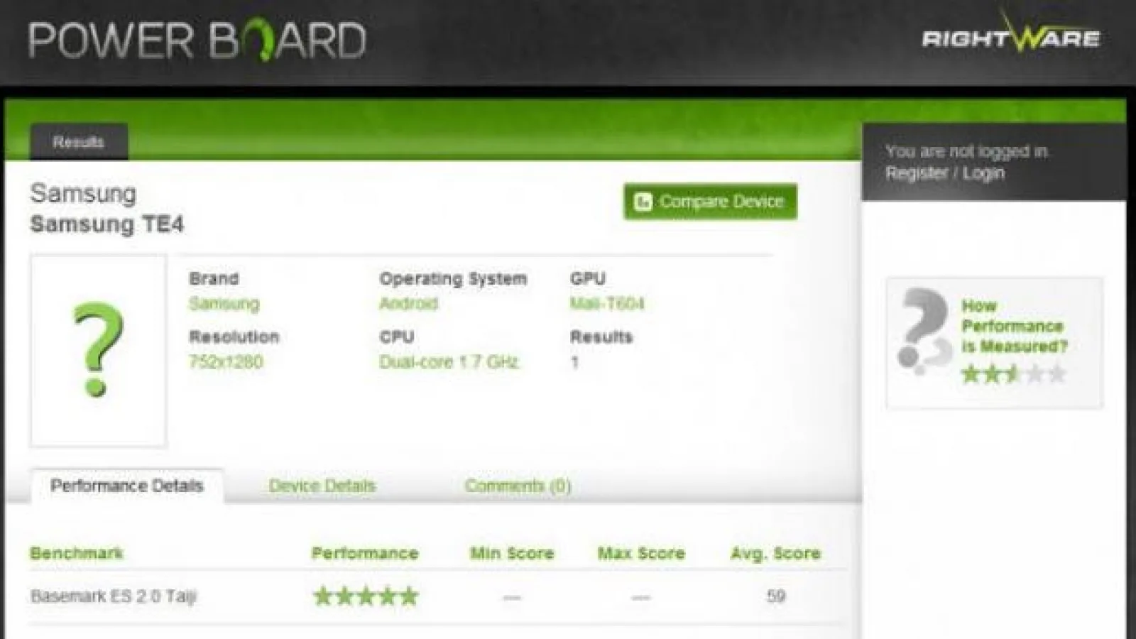Screen dimensions: 1136x639
Task: Click the Android operating system link
Action: click(409, 304)
